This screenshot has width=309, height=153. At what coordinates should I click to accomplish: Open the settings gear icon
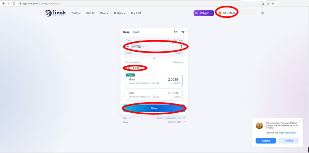pos(262,13)
